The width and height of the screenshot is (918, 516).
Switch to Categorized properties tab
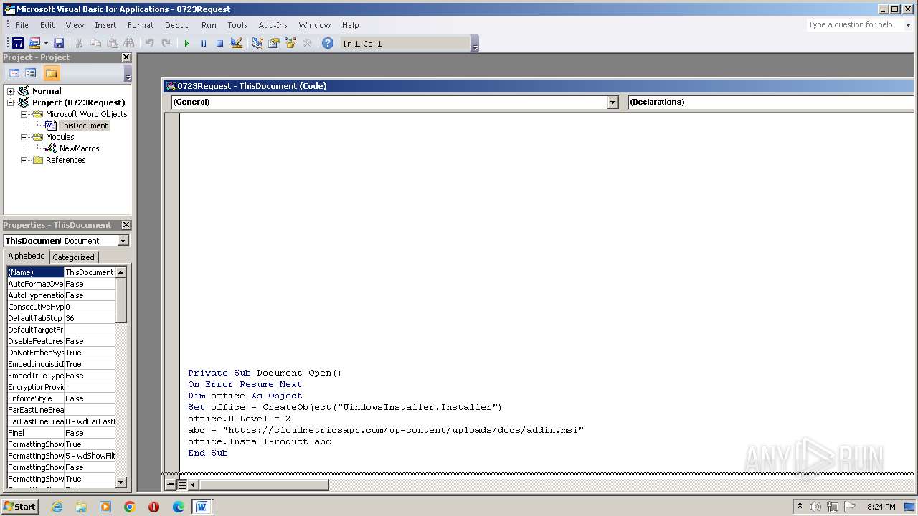point(73,257)
